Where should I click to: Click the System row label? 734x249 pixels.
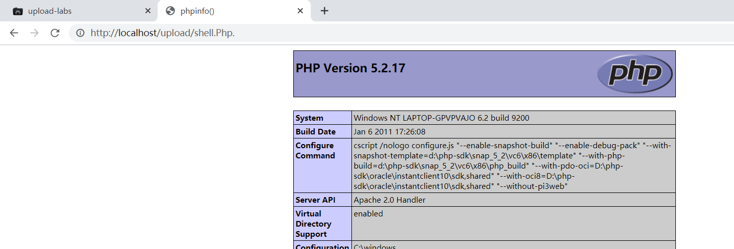pyautogui.click(x=310, y=118)
